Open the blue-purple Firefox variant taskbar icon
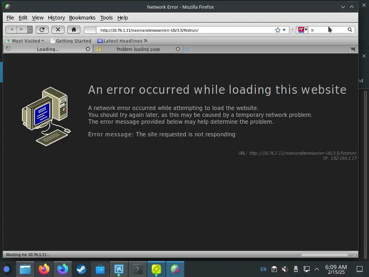 pyautogui.click(x=63, y=269)
